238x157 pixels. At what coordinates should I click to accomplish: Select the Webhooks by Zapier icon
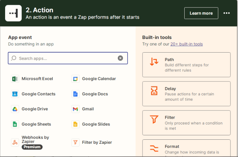15,142
